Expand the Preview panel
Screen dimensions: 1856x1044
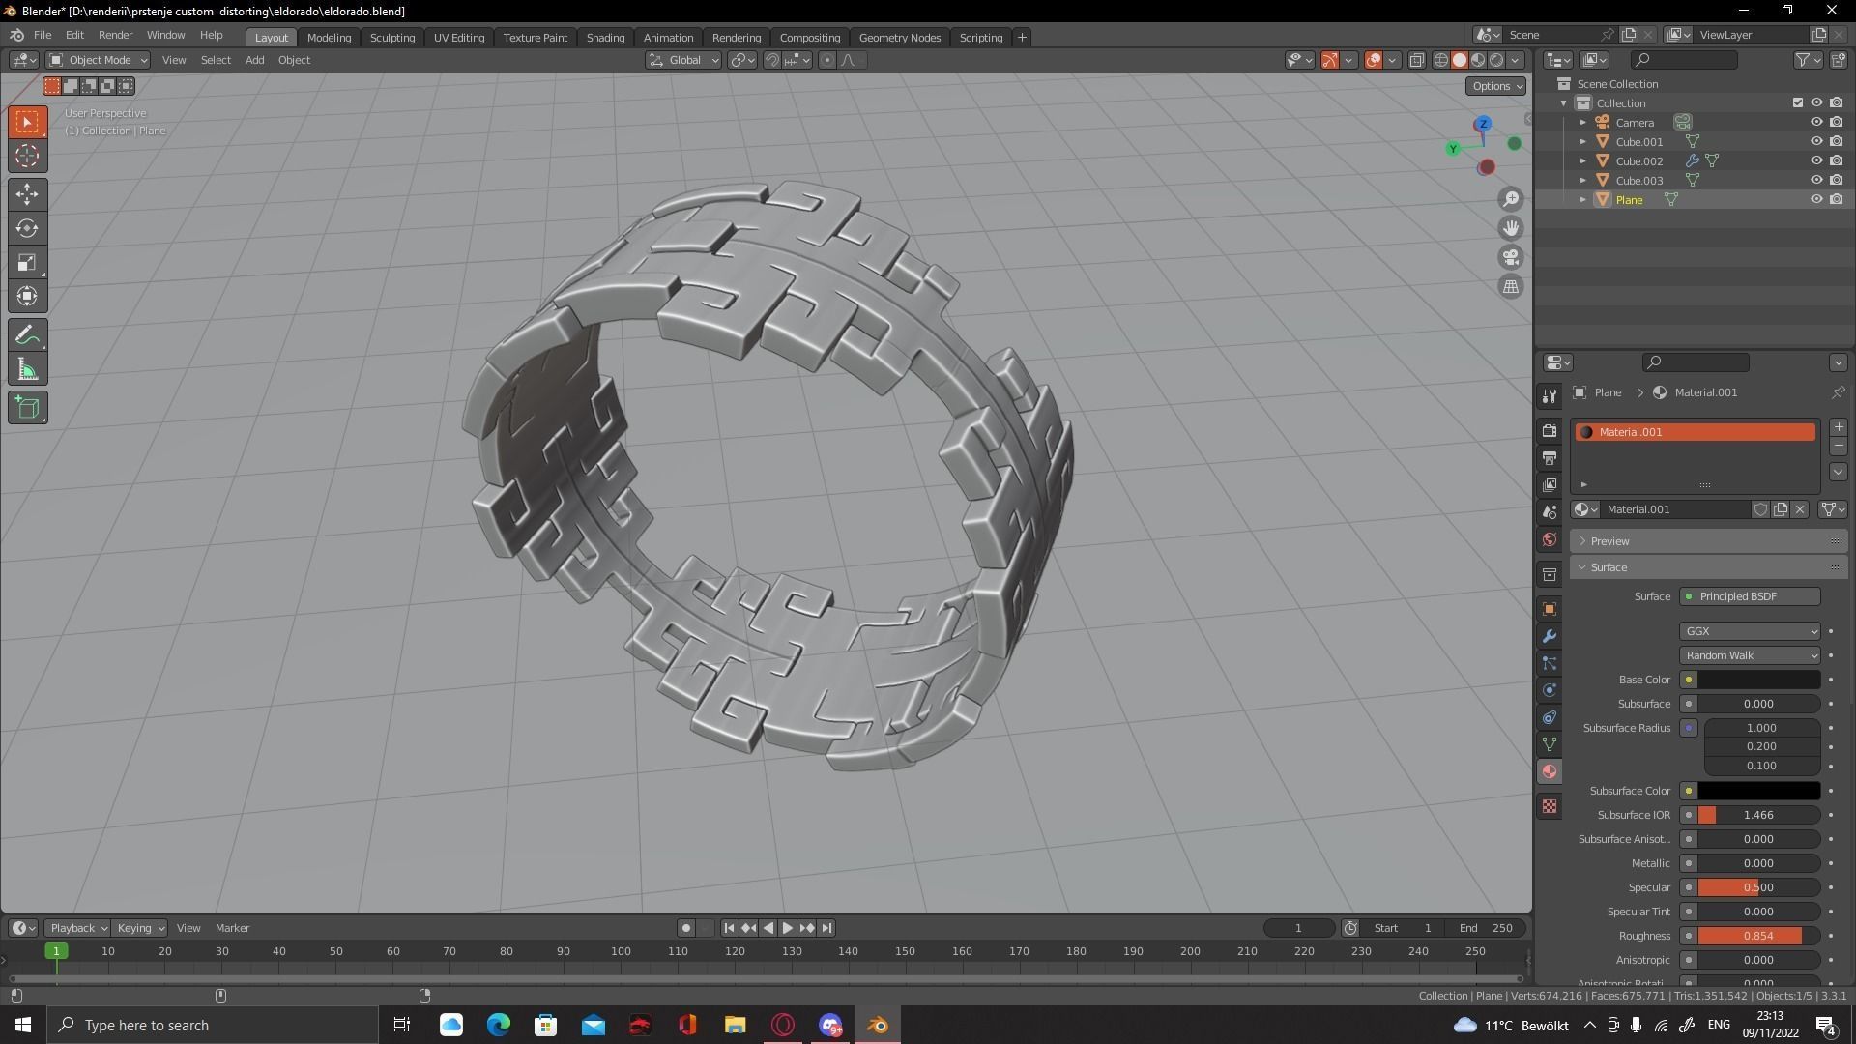tap(1609, 541)
